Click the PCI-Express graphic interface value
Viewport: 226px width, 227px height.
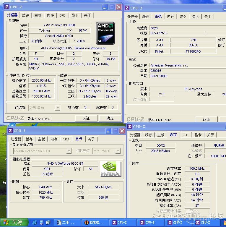pyautogui.click(x=188, y=89)
